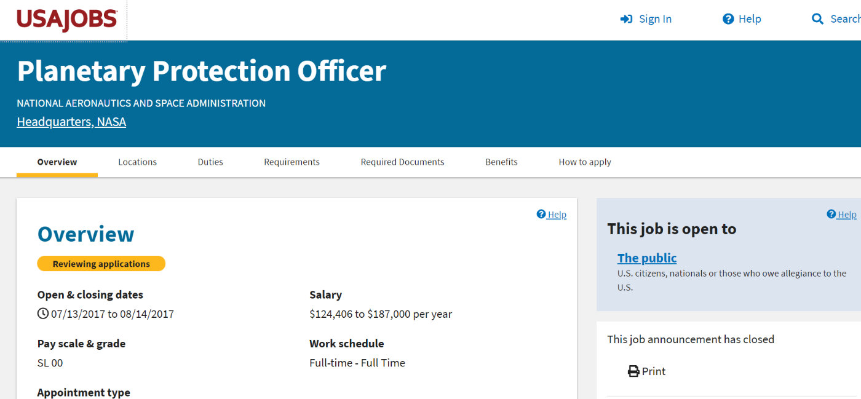The image size is (861, 399).
Task: Click the printer icon
Action: point(633,371)
